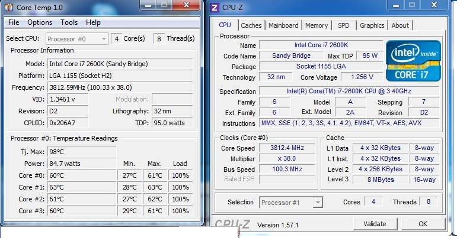Click the Core #1 temperature 63°C
The image size is (457, 238).
82,187
